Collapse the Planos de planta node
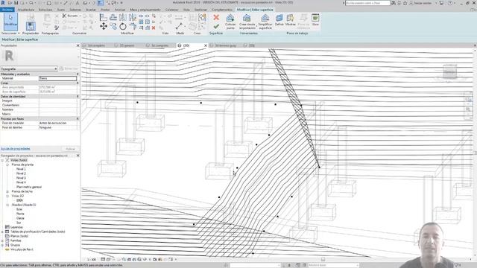The height and width of the screenshot is (268, 477). coord(7,165)
